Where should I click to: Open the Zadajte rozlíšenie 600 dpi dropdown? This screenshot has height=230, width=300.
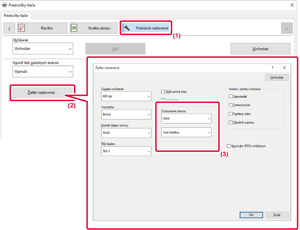pos(126,97)
